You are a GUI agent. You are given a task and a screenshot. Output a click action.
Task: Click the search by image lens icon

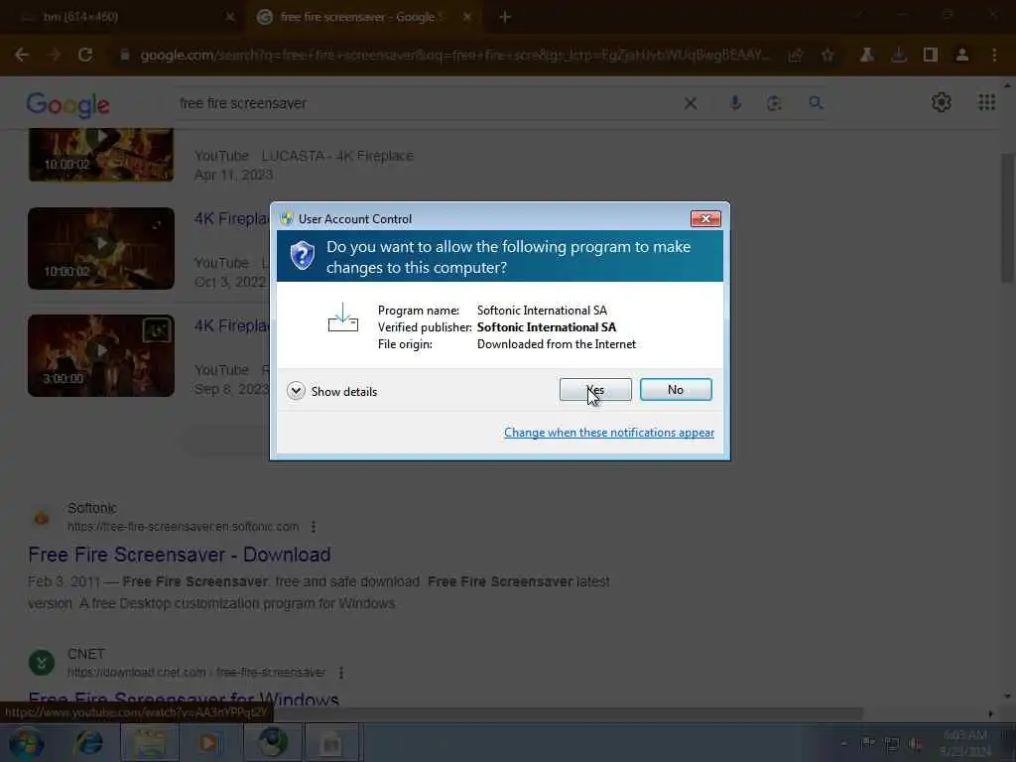tap(774, 103)
